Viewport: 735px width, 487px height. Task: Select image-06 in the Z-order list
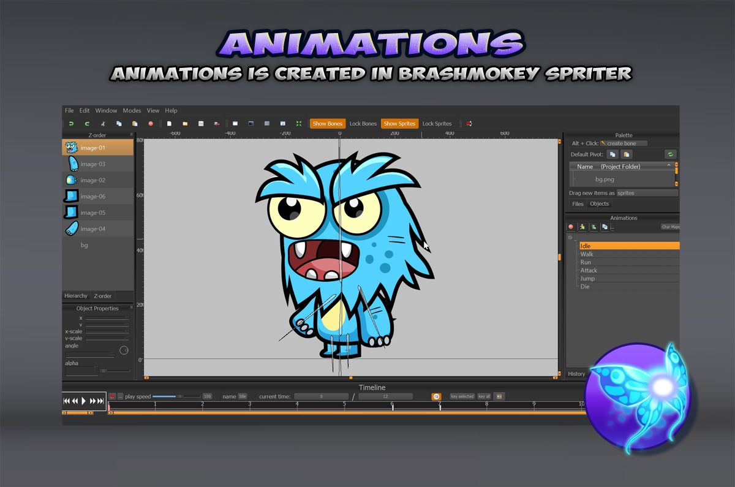point(98,196)
